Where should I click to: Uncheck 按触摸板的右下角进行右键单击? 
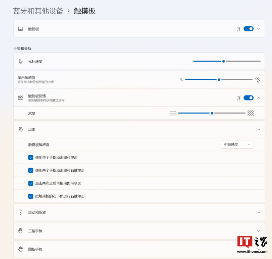31,196
